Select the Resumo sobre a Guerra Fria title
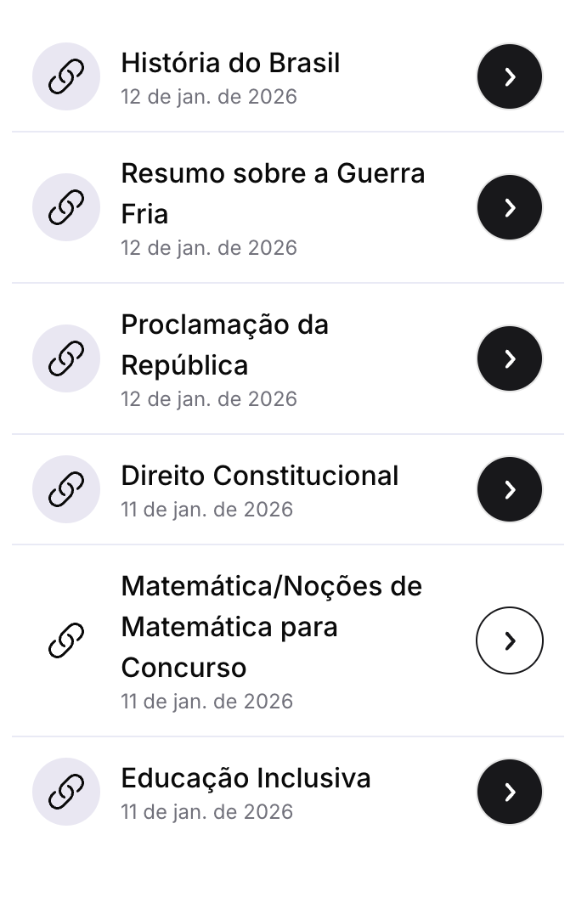 (272, 194)
